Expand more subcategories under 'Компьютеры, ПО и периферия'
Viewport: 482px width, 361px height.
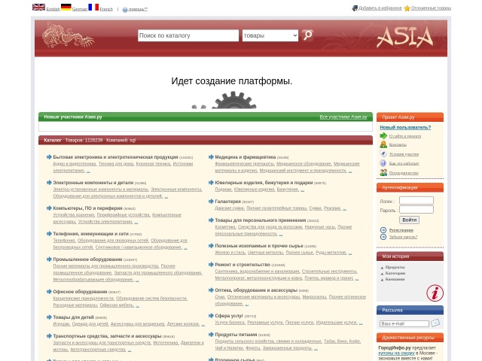tap(136, 223)
